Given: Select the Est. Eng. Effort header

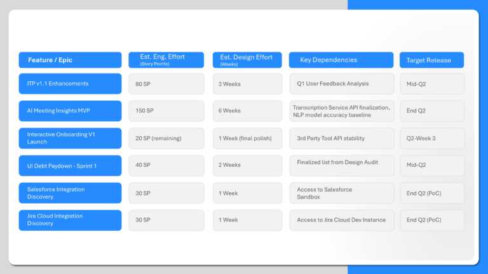Looking at the screenshot, I should pyautogui.click(x=166, y=60).
